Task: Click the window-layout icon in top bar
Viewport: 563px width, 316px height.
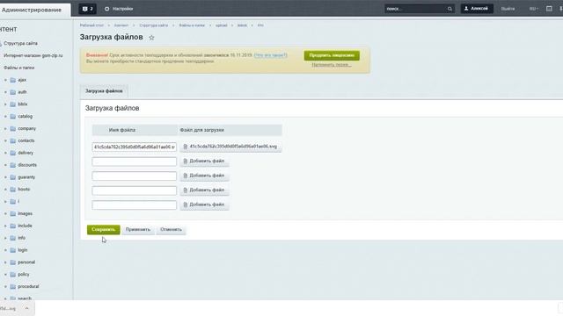Action: (x=549, y=9)
